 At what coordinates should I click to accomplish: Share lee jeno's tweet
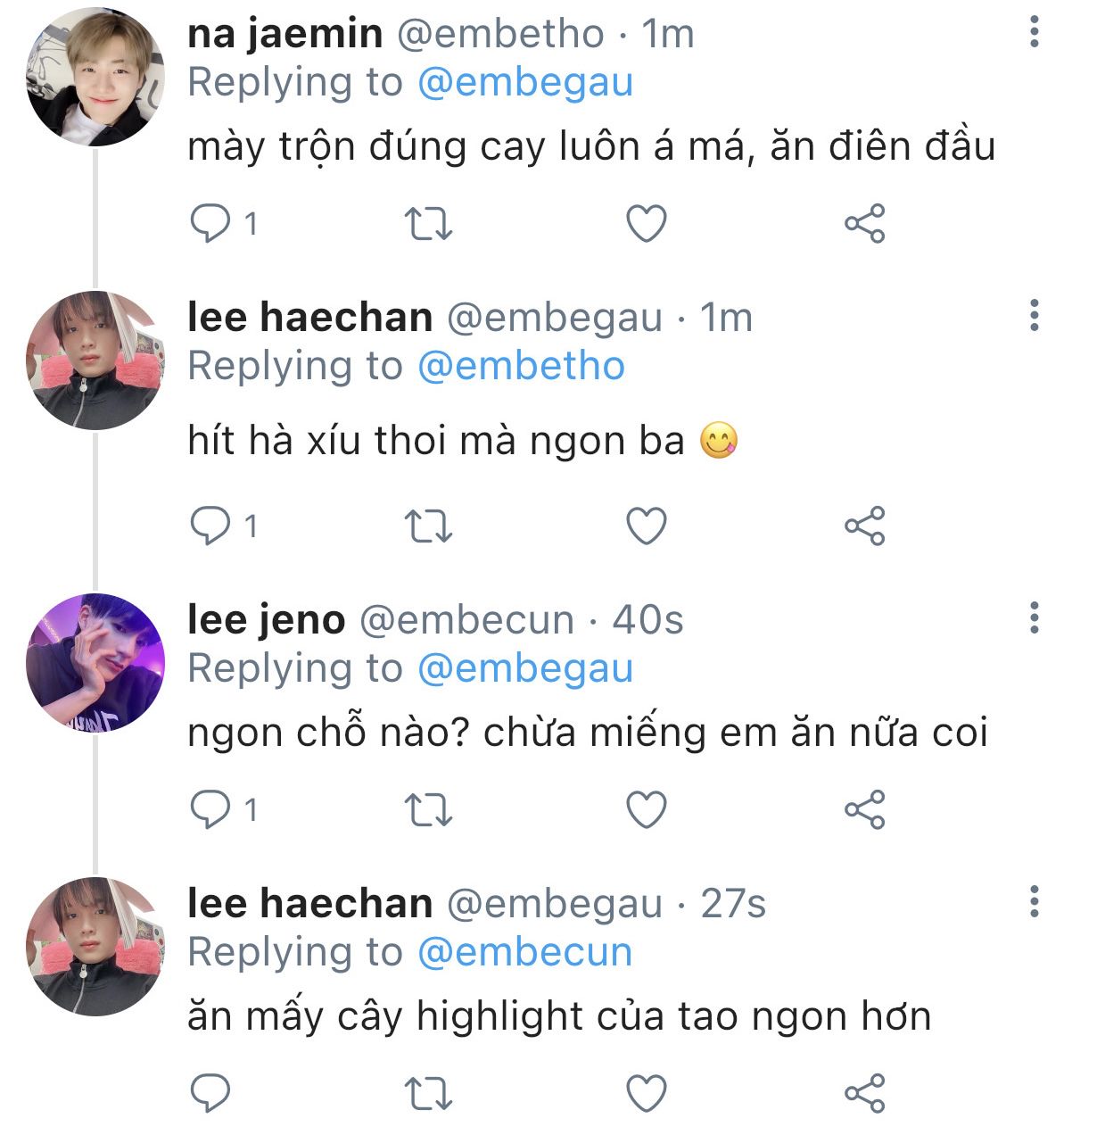click(x=864, y=809)
